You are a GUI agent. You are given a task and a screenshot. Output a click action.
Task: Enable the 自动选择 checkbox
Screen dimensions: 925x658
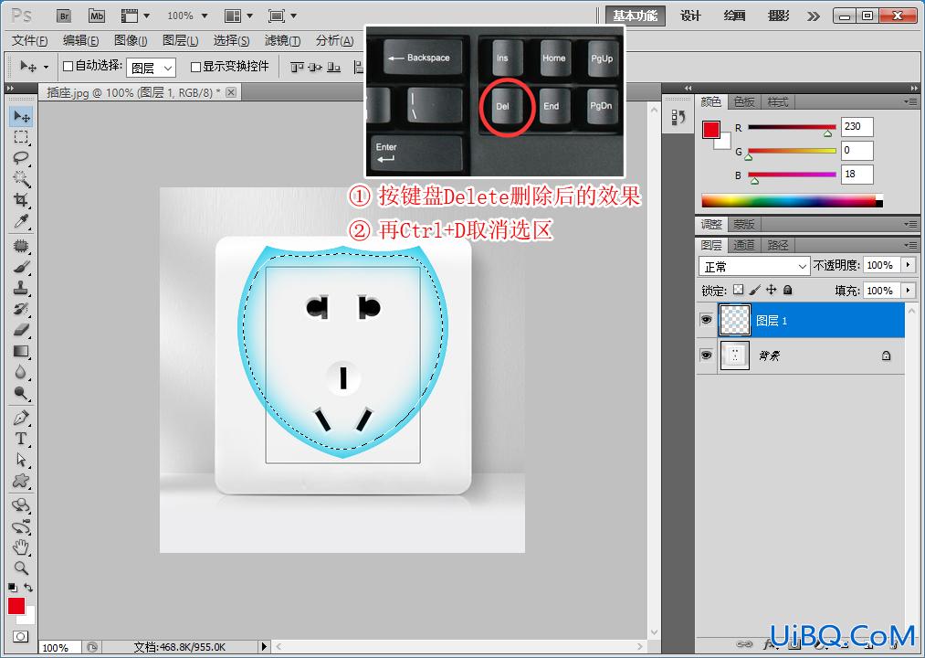click(x=68, y=67)
